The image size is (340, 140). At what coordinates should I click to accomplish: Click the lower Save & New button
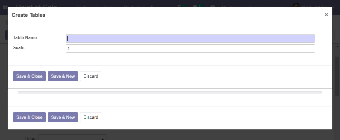63,117
